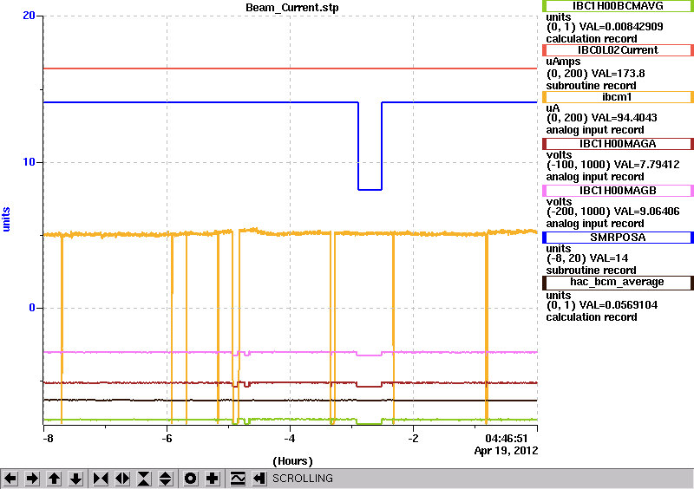Pan the graph left with the left arrow button
The width and height of the screenshot is (694, 489).
click(x=10, y=479)
